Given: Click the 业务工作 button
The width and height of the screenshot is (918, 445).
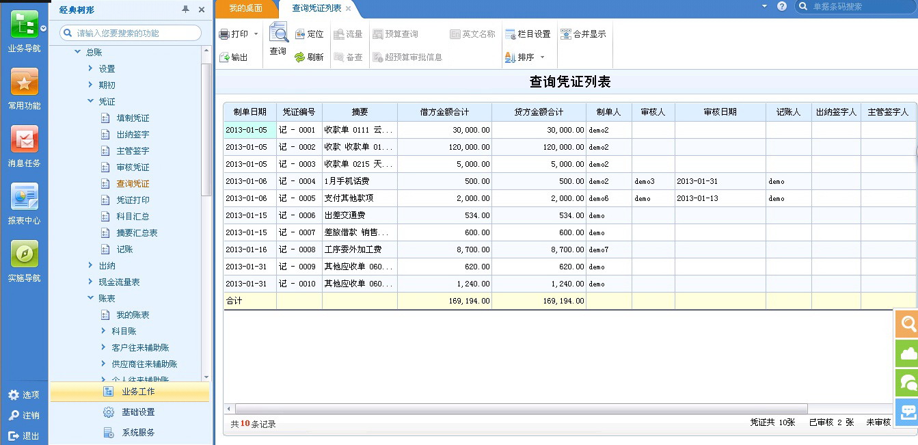Looking at the screenshot, I should point(130,392).
